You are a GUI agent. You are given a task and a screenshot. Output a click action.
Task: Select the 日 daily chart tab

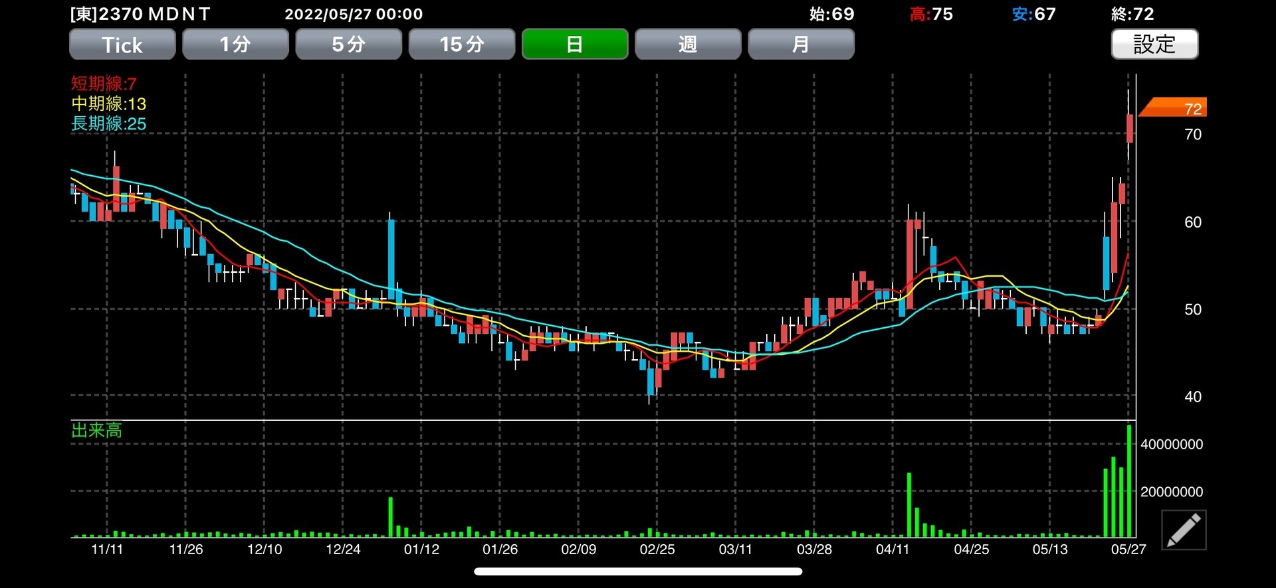575,44
